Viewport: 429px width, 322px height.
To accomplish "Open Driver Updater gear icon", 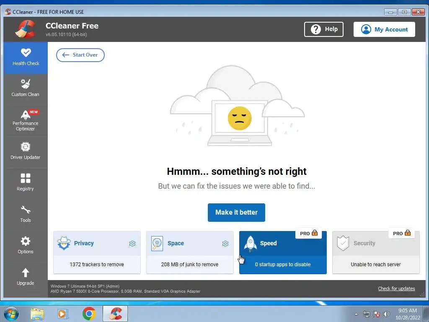I will (26, 147).
